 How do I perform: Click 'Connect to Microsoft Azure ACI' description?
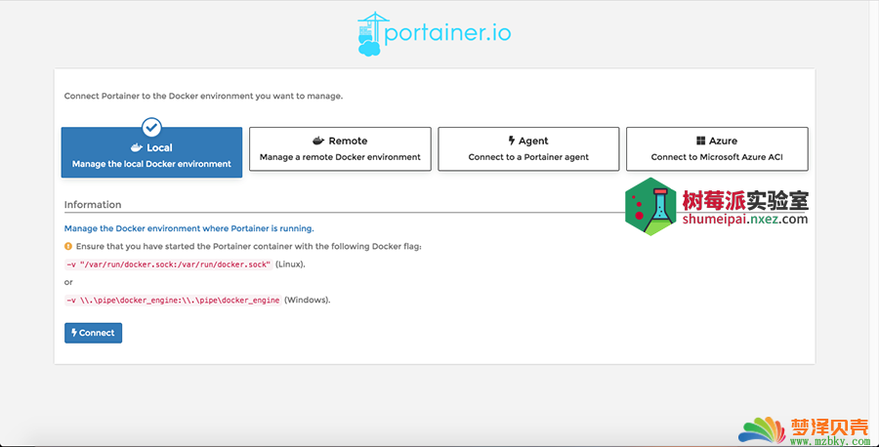pyautogui.click(x=717, y=157)
